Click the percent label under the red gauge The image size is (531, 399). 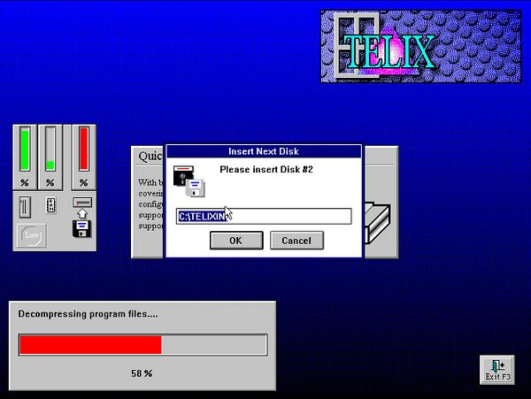(84, 183)
